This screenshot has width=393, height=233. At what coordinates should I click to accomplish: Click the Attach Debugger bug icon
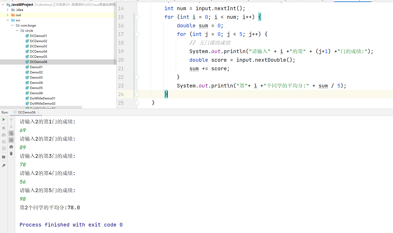[4, 142]
